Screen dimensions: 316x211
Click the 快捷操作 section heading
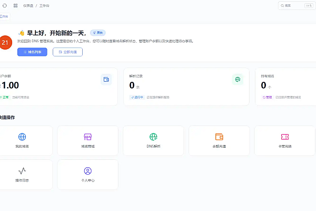pyautogui.click(x=7, y=118)
